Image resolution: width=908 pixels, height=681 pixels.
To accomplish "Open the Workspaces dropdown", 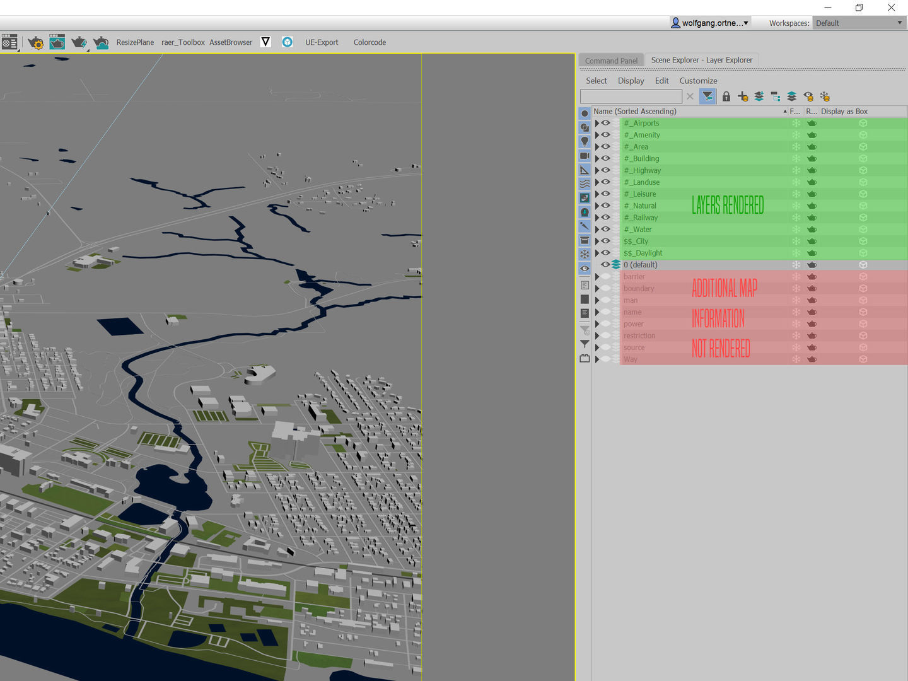I will click(859, 23).
